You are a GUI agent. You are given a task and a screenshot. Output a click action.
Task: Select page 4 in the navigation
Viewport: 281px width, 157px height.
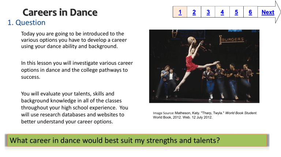(x=222, y=12)
